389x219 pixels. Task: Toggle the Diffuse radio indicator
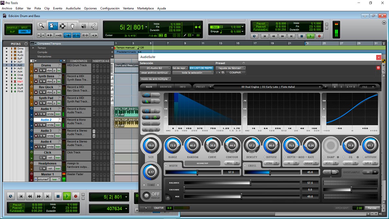pos(265,157)
